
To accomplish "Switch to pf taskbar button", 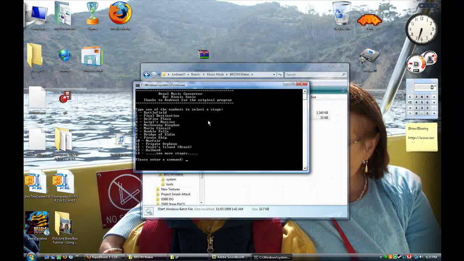I will [x=190, y=257].
